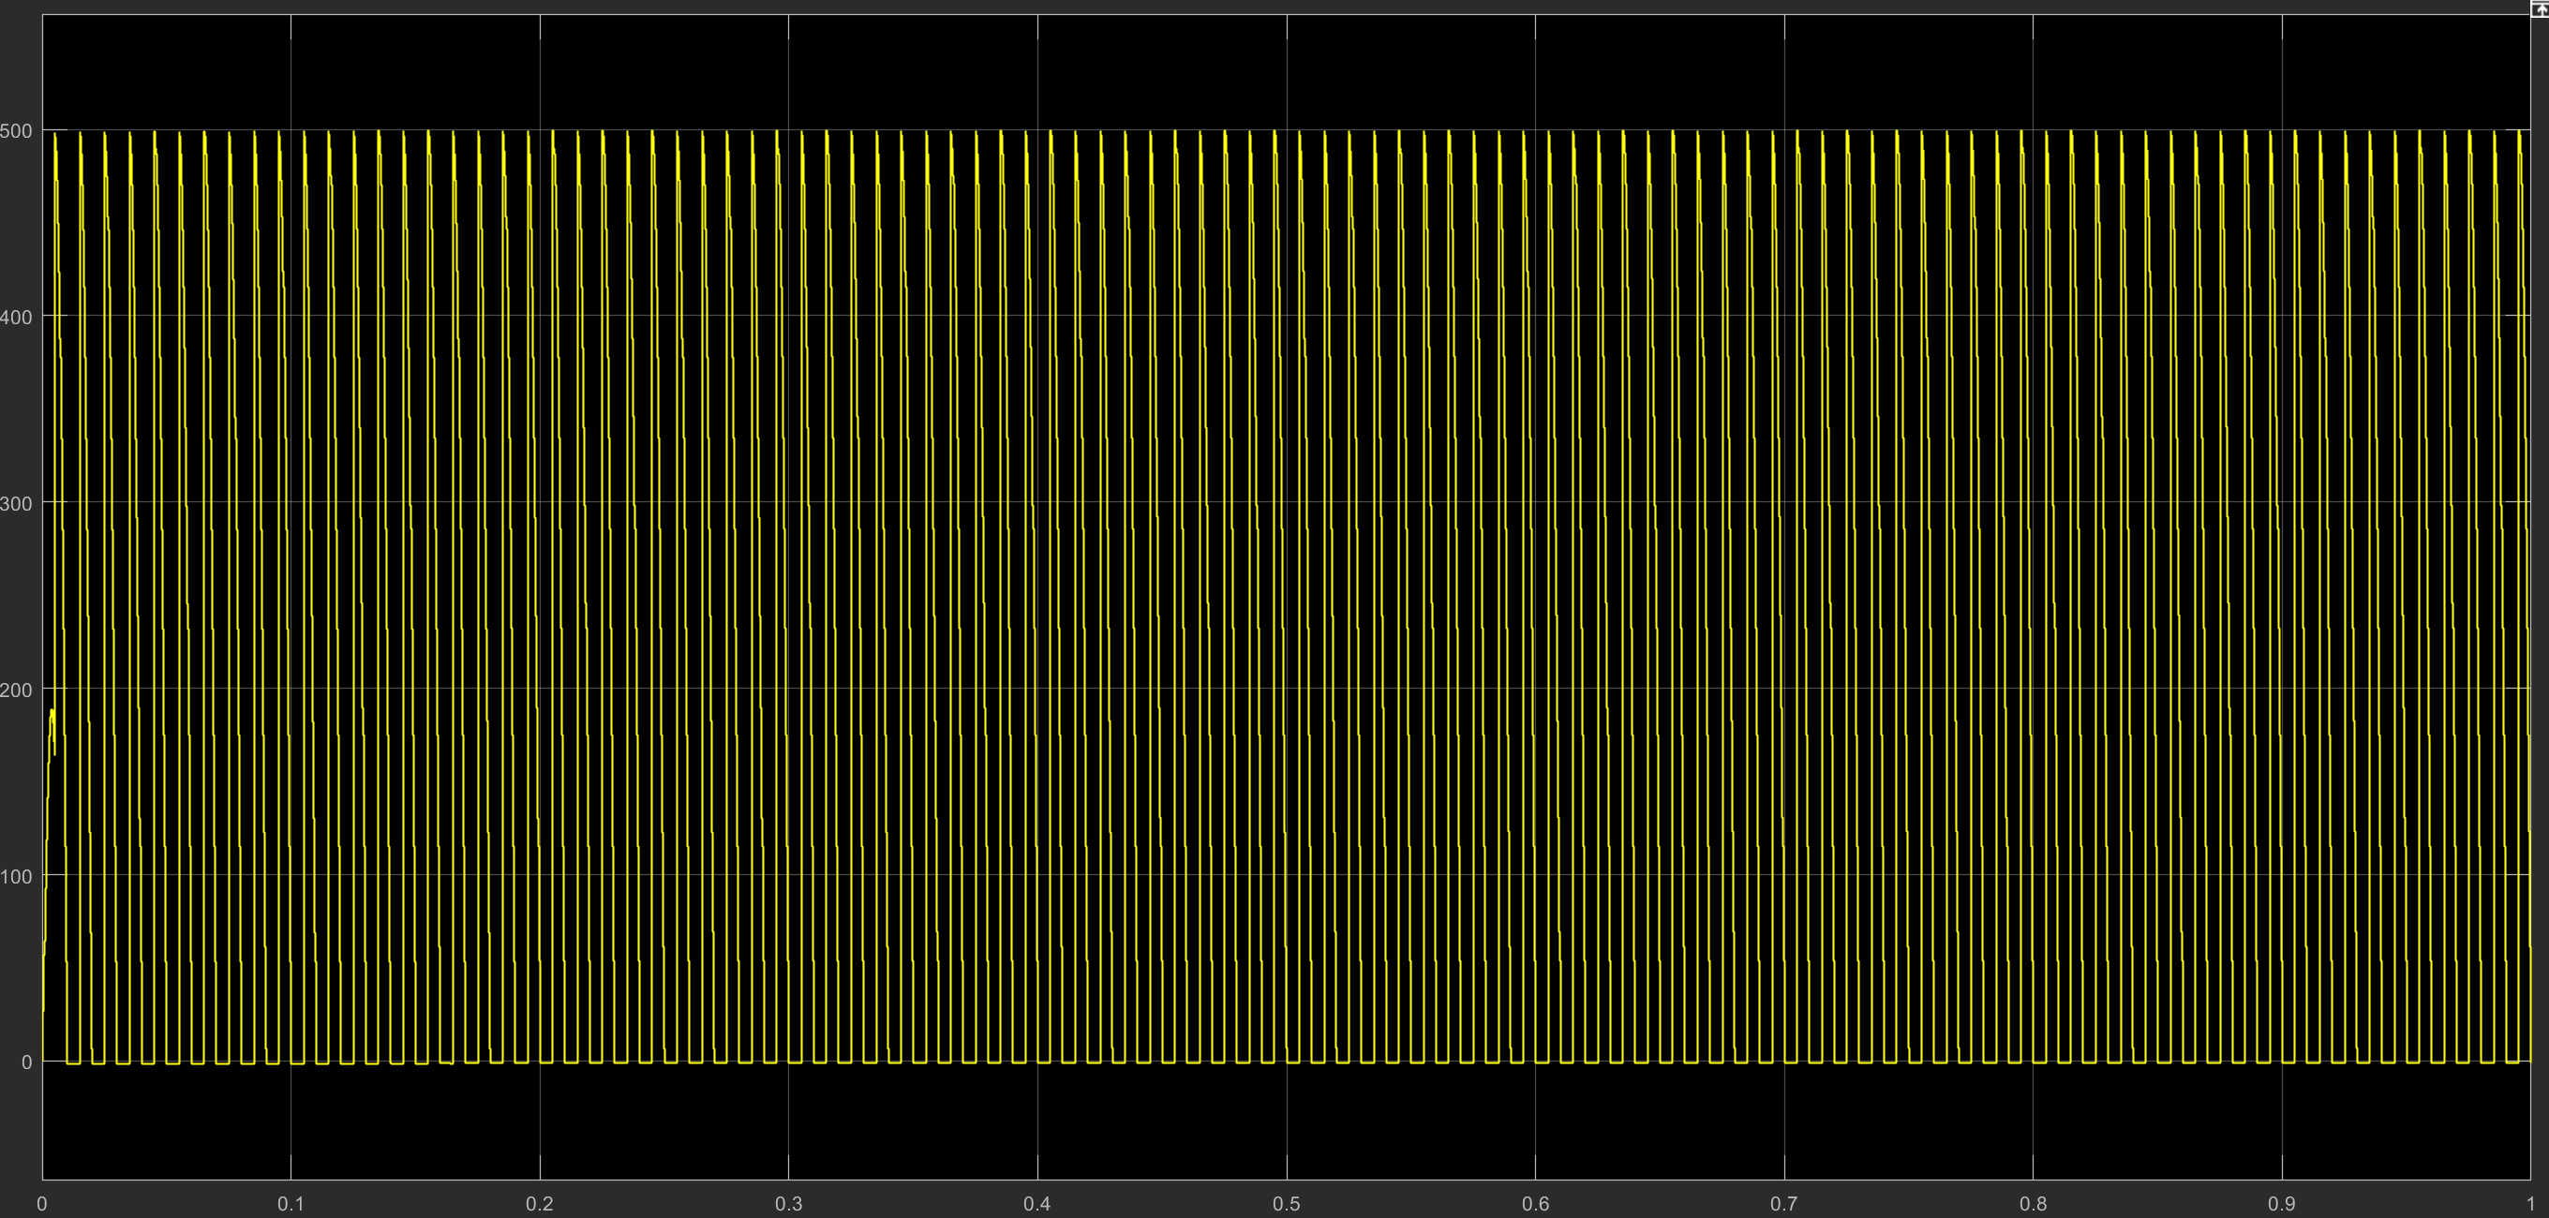Click the 0.4 time axis label

(1037, 1204)
